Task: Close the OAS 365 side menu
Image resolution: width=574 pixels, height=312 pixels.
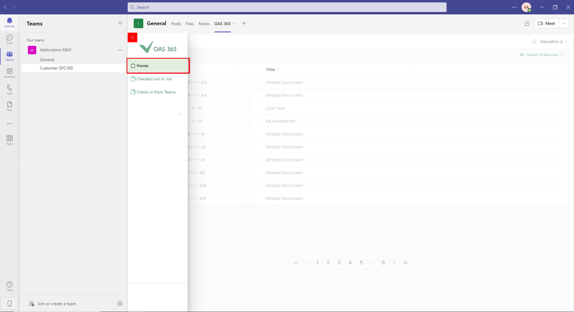Action: click(x=132, y=37)
